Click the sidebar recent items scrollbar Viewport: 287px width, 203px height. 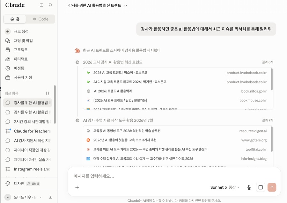[55, 105]
